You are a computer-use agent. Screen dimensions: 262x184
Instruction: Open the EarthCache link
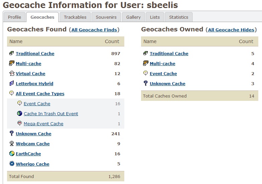tap(28, 154)
